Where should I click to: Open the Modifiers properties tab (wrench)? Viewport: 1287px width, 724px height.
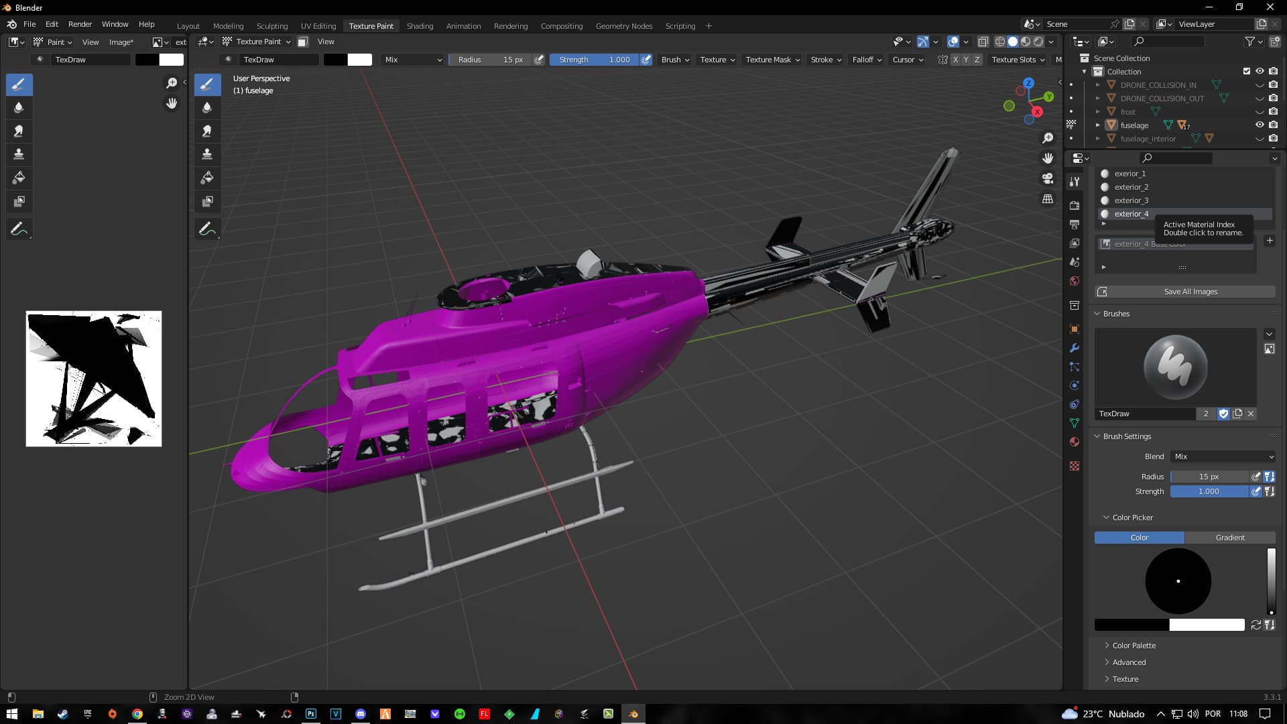1075,348
